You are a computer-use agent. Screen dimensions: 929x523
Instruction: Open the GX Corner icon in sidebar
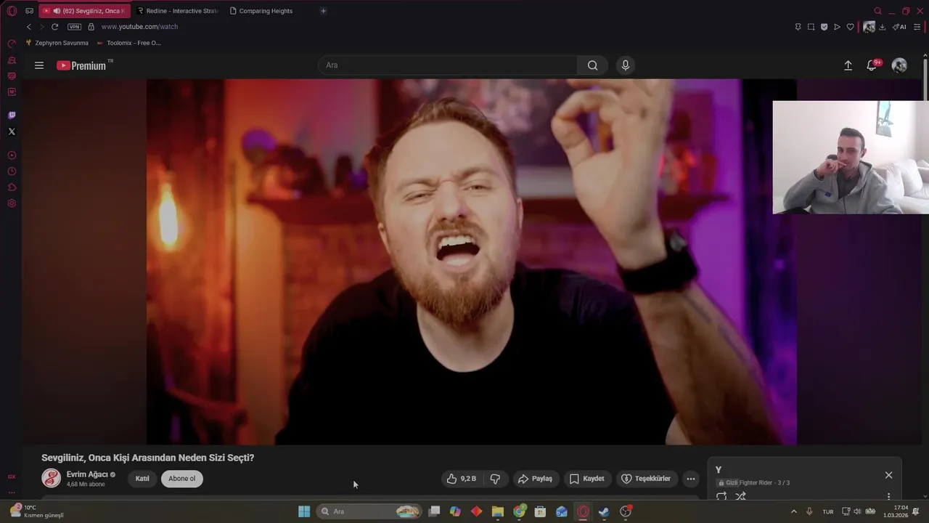[12, 477]
